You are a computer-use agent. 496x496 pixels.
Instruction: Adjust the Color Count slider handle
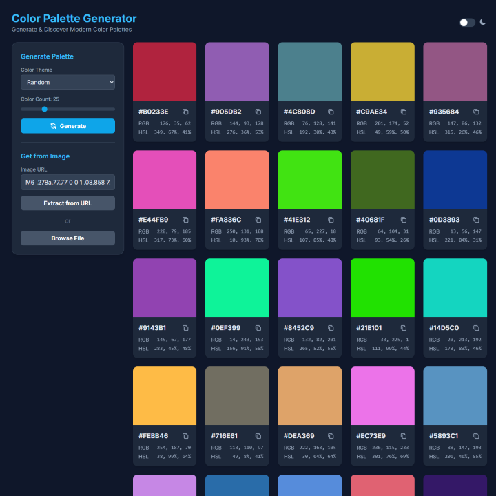[x=45, y=109]
